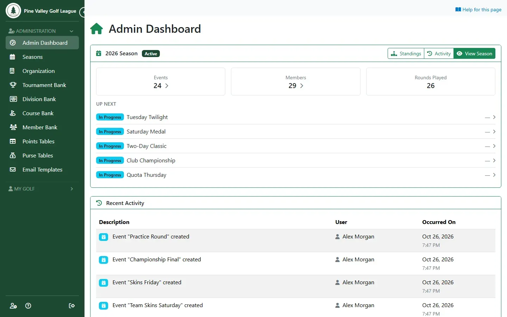Viewport: 507px width, 317px height.
Task: Collapse the Administration section
Action: point(42,31)
